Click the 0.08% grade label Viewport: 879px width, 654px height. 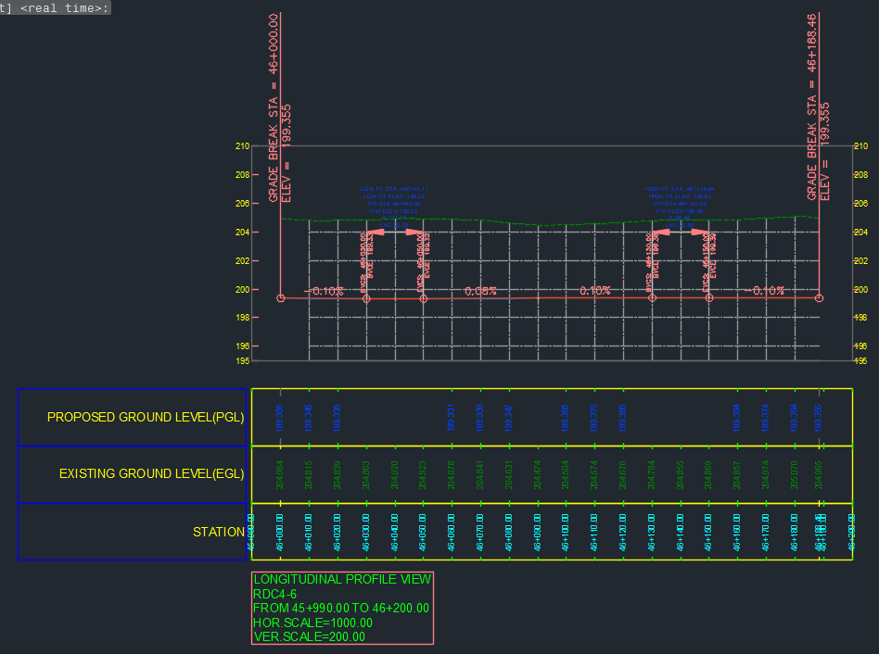coord(480,291)
